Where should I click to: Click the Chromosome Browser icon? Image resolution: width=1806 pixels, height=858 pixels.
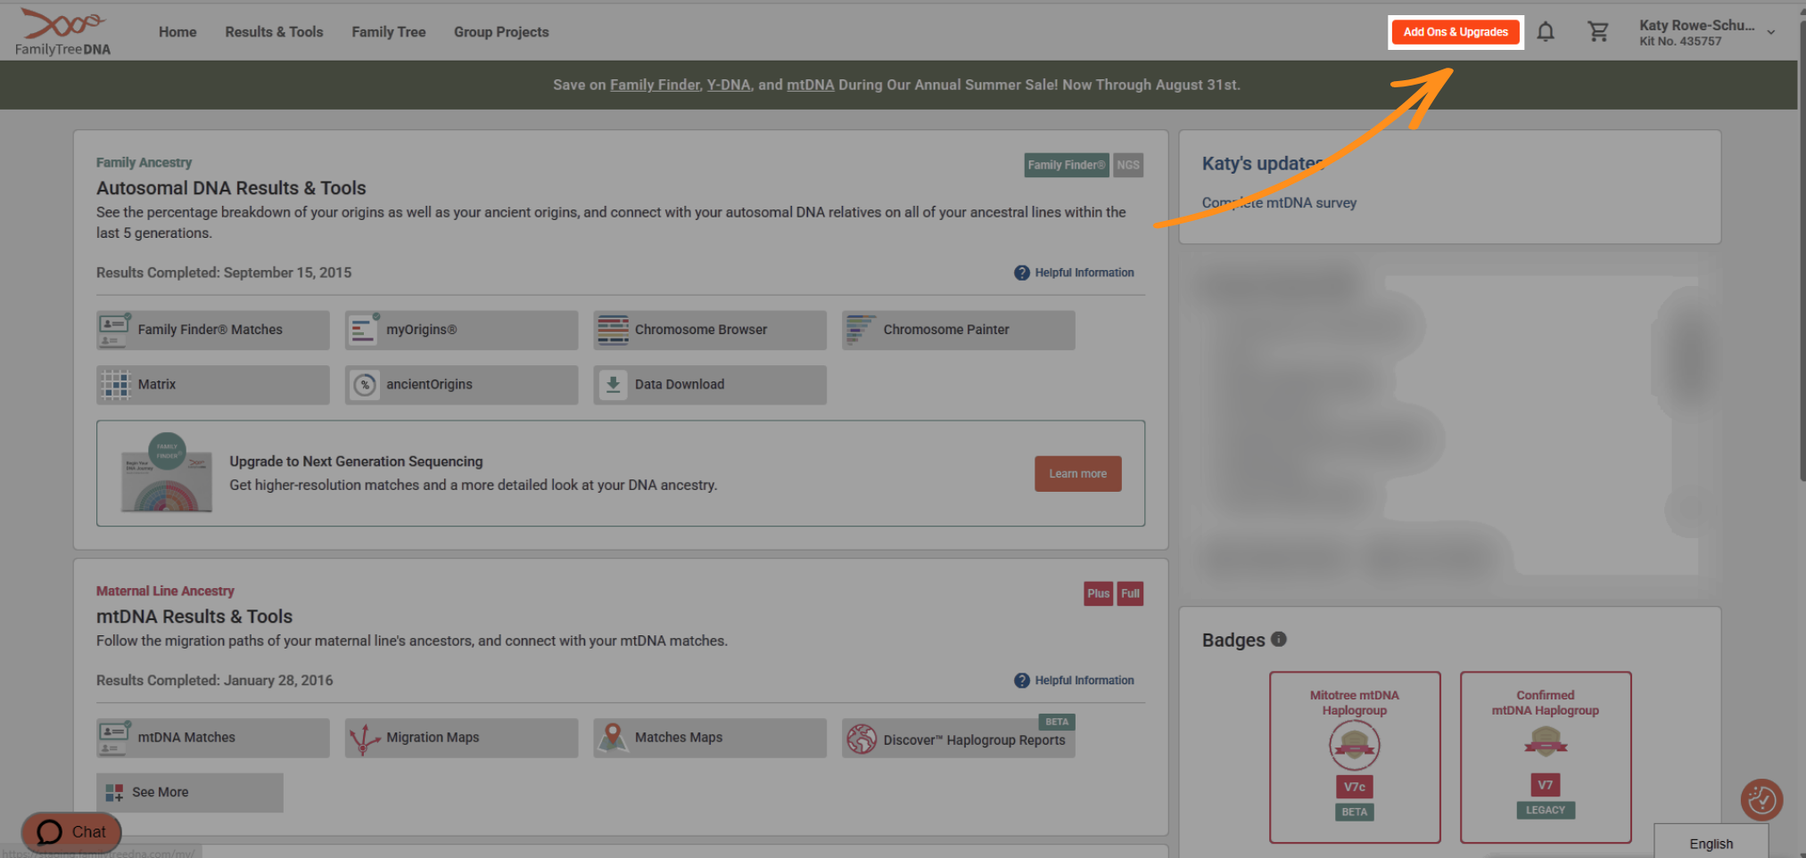(613, 330)
